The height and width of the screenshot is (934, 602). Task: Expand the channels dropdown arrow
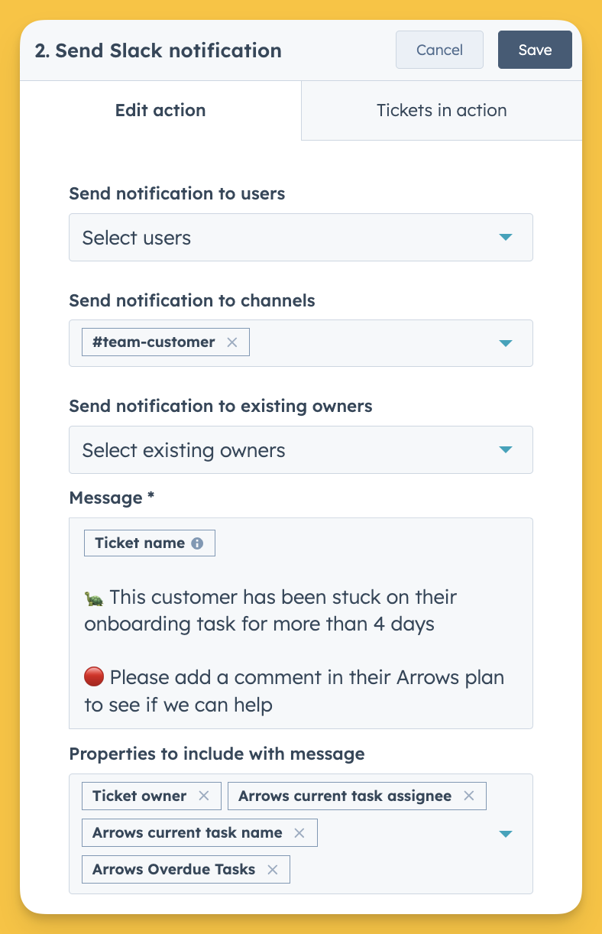(x=505, y=343)
